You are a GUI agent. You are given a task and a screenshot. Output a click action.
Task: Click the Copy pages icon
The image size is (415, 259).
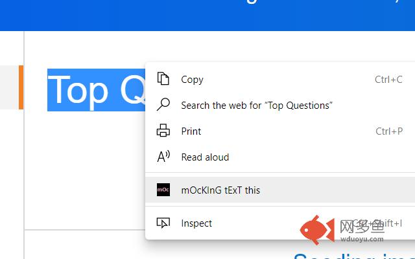click(x=163, y=79)
